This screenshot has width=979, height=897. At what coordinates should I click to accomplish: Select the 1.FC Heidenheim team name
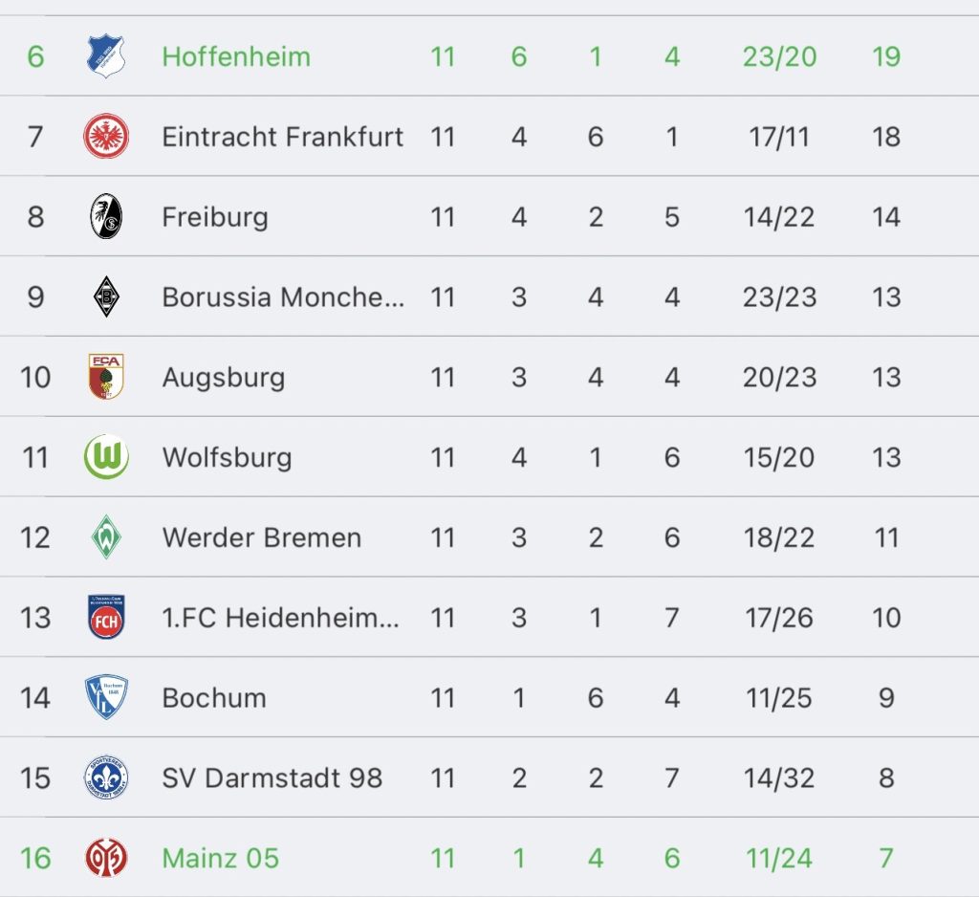280,617
